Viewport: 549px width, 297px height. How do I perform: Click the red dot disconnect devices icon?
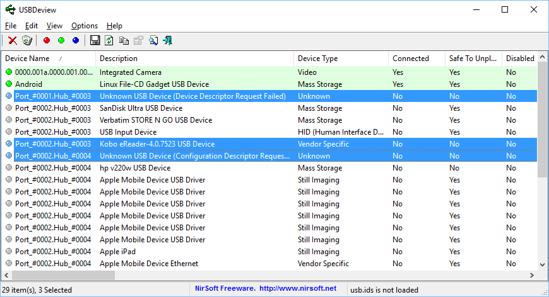click(x=47, y=40)
